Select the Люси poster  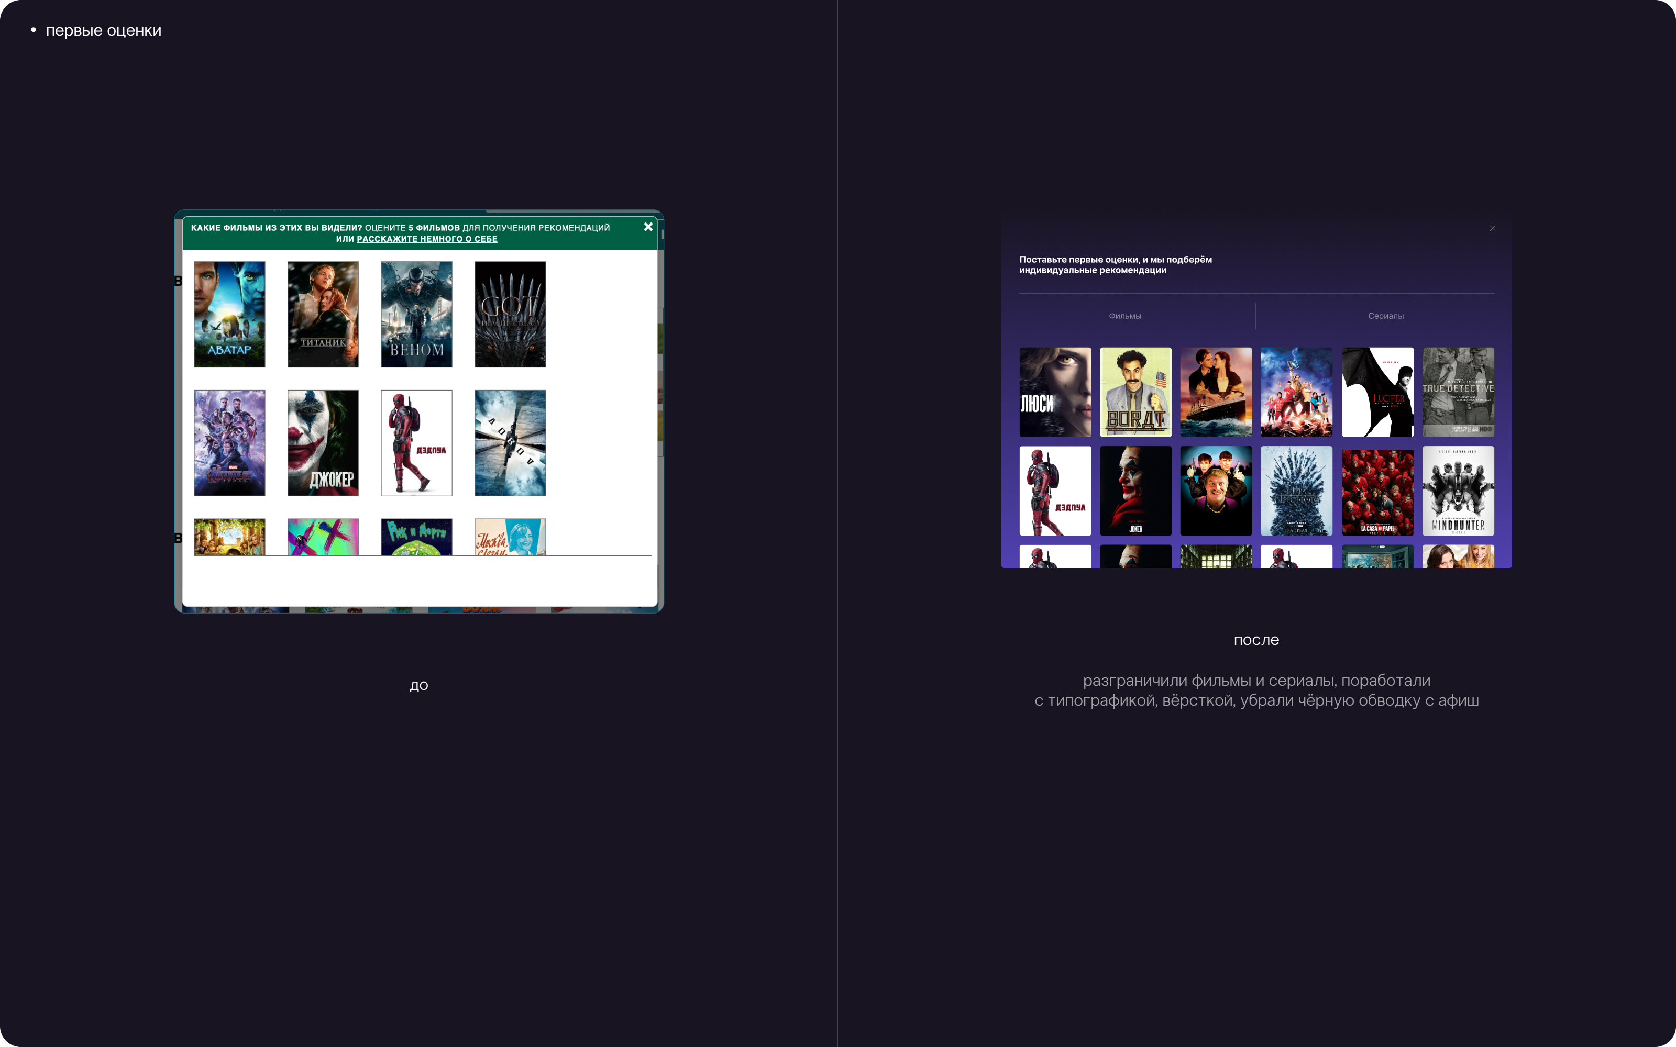(x=1055, y=392)
